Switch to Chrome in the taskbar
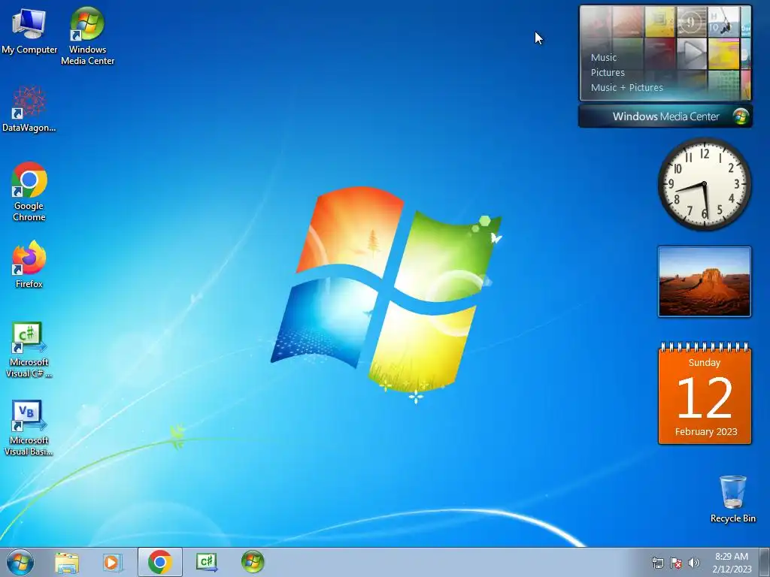Viewport: 770px width, 577px height. pyautogui.click(x=160, y=562)
